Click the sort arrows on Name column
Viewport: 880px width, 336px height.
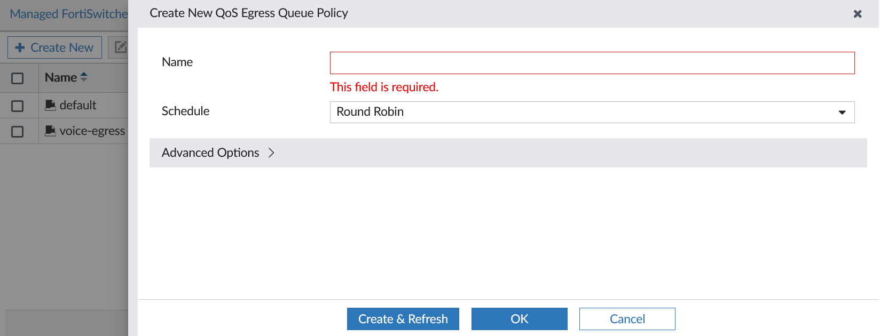pos(84,77)
